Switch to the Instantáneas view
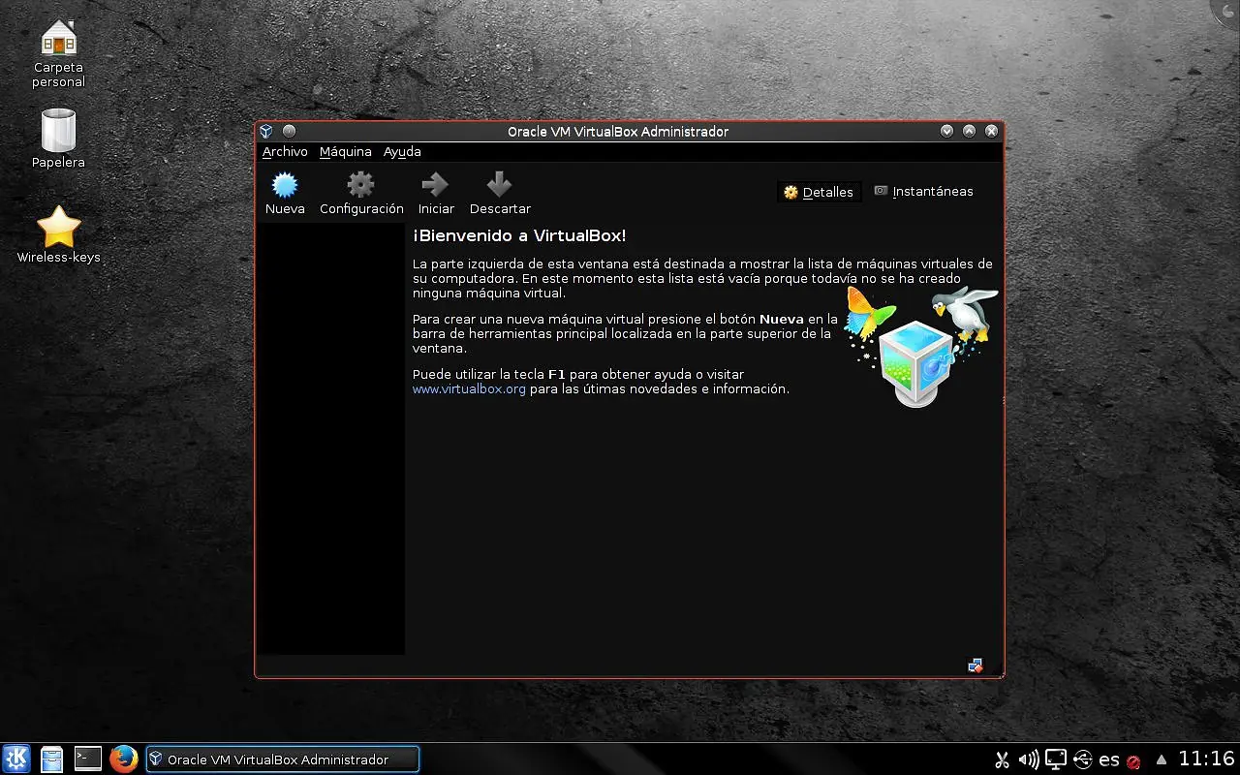 [x=923, y=192]
